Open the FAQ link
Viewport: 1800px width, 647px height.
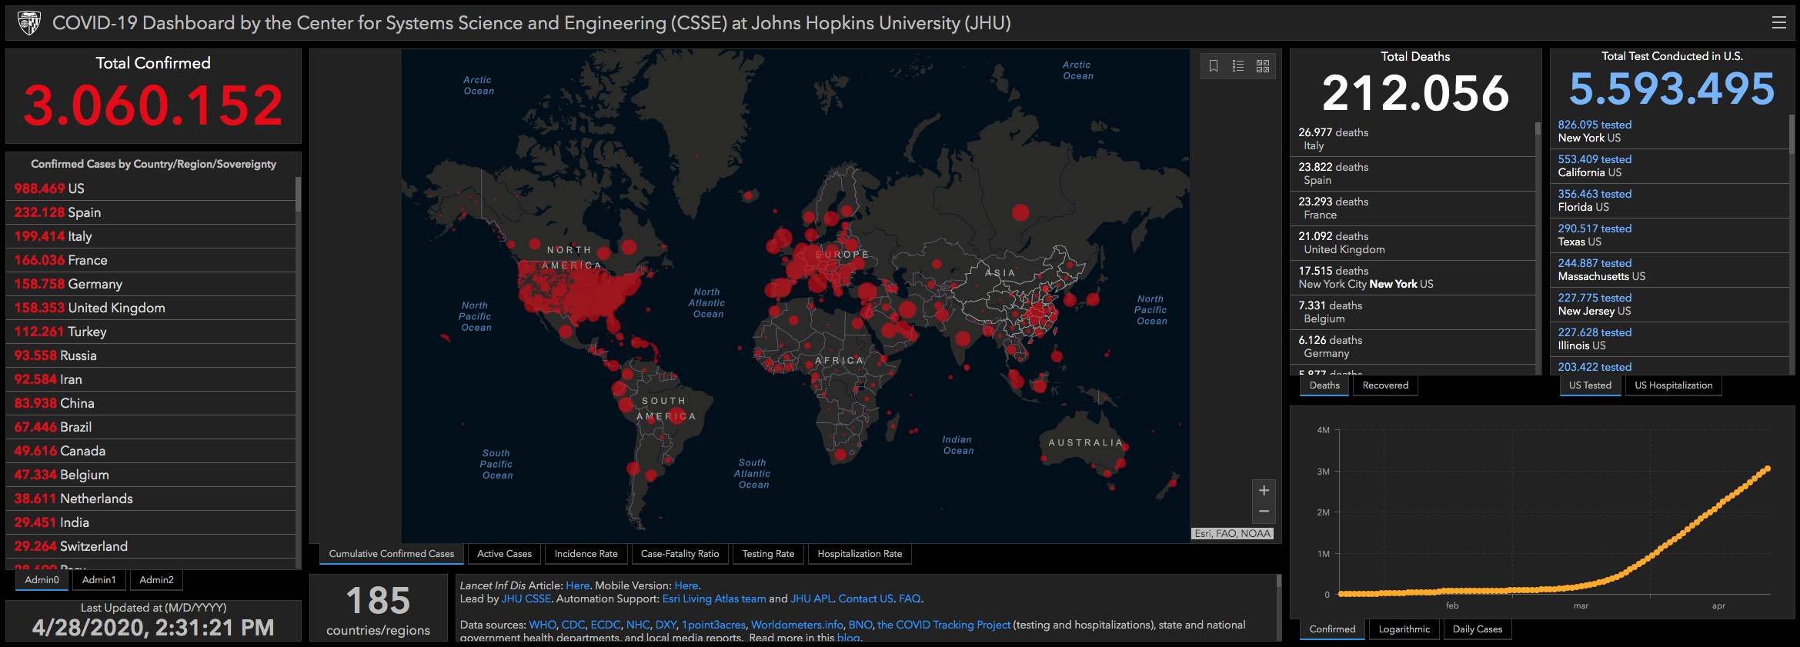[x=910, y=599]
